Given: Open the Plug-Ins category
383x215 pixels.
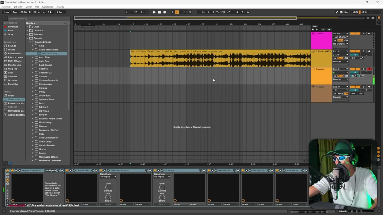Looking at the screenshot, I should (12, 69).
